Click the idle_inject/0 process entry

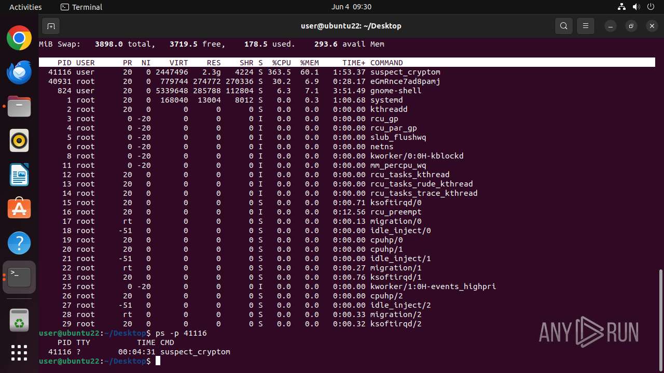pos(400,231)
